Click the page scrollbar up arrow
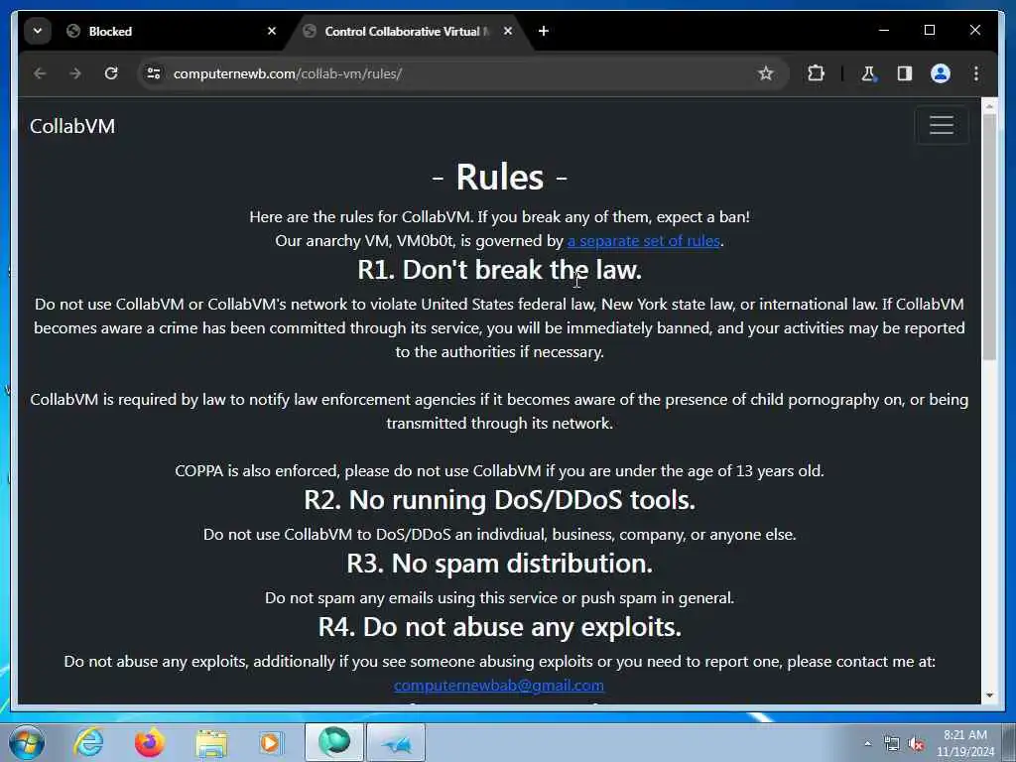Viewport: 1016px width, 762px height. pos(989,105)
